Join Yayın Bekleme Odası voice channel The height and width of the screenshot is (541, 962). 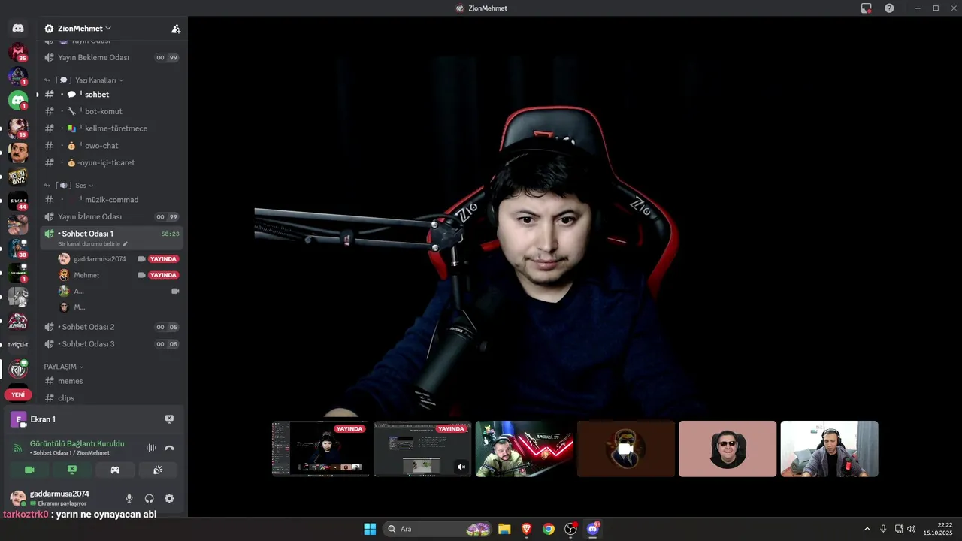(x=111, y=57)
